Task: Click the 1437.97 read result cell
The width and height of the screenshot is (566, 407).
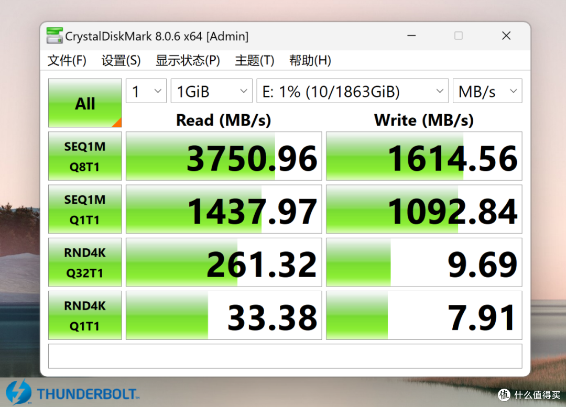Action: point(224,209)
